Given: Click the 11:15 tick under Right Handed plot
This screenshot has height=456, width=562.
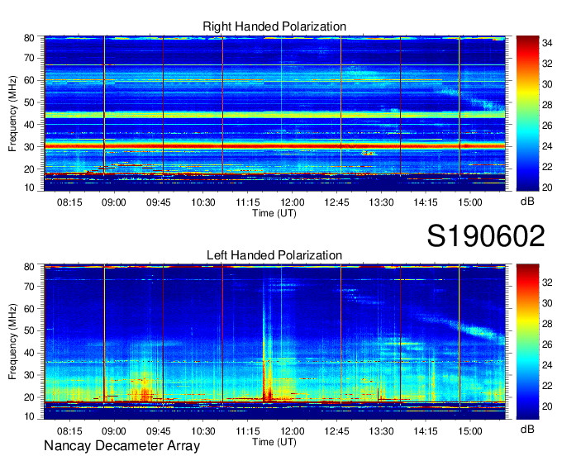Looking at the screenshot, I should (x=248, y=202).
